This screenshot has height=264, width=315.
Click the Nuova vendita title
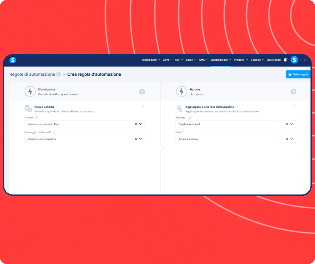(44, 107)
